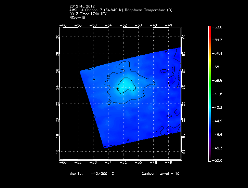Click the -33.0 color bar label
248x188 pixels.
point(218,27)
